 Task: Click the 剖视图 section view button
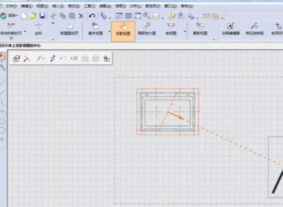pos(171,29)
